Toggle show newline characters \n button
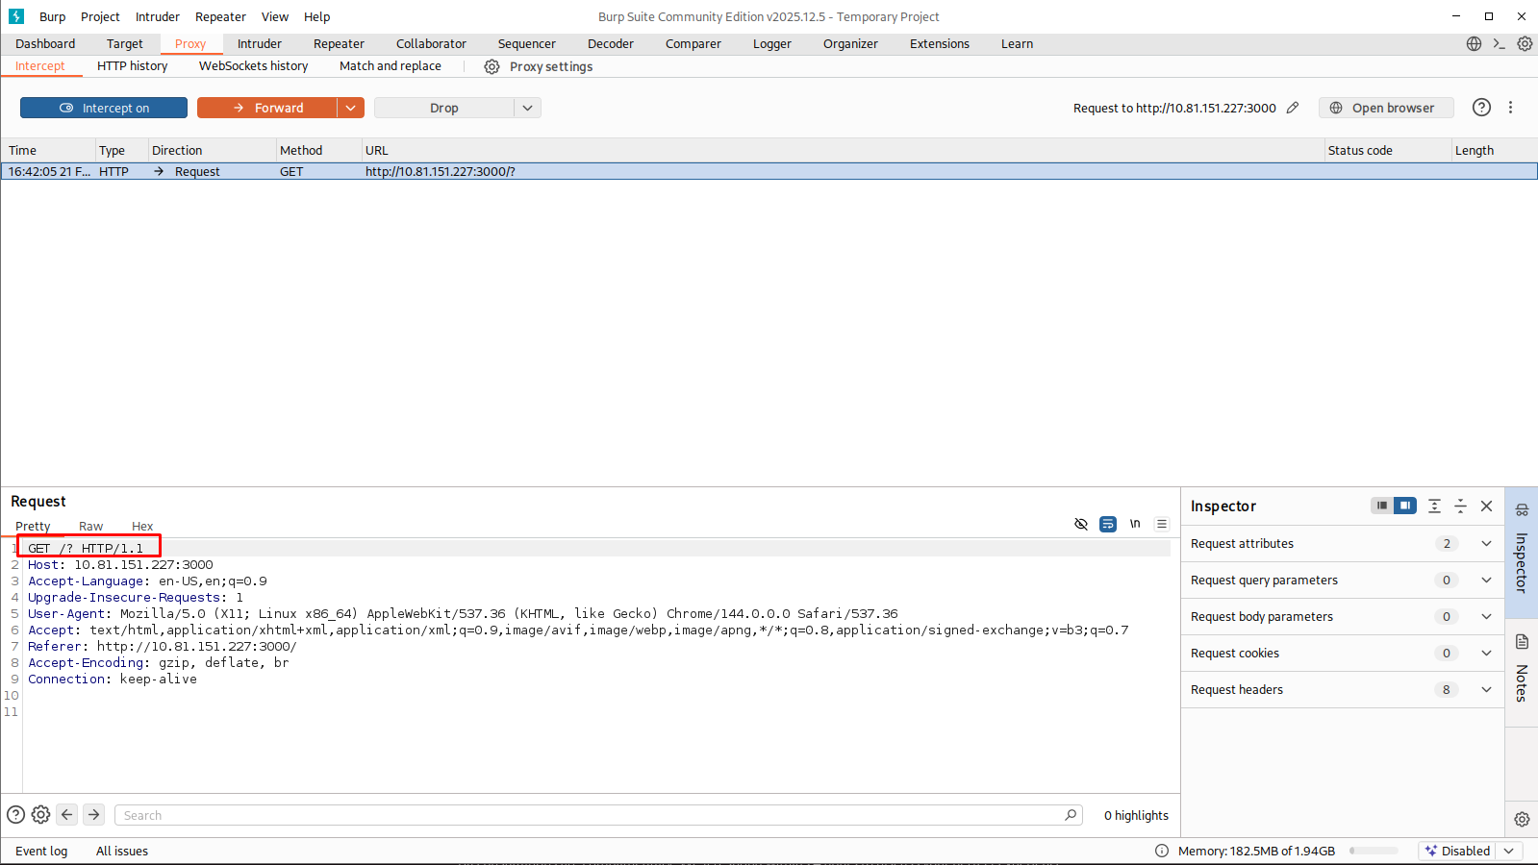1538x865 pixels. click(1135, 524)
